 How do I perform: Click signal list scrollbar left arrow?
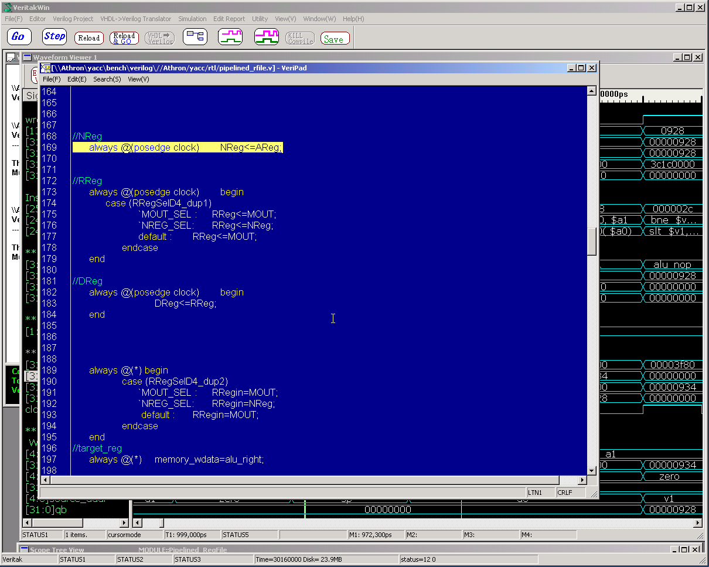coord(27,522)
